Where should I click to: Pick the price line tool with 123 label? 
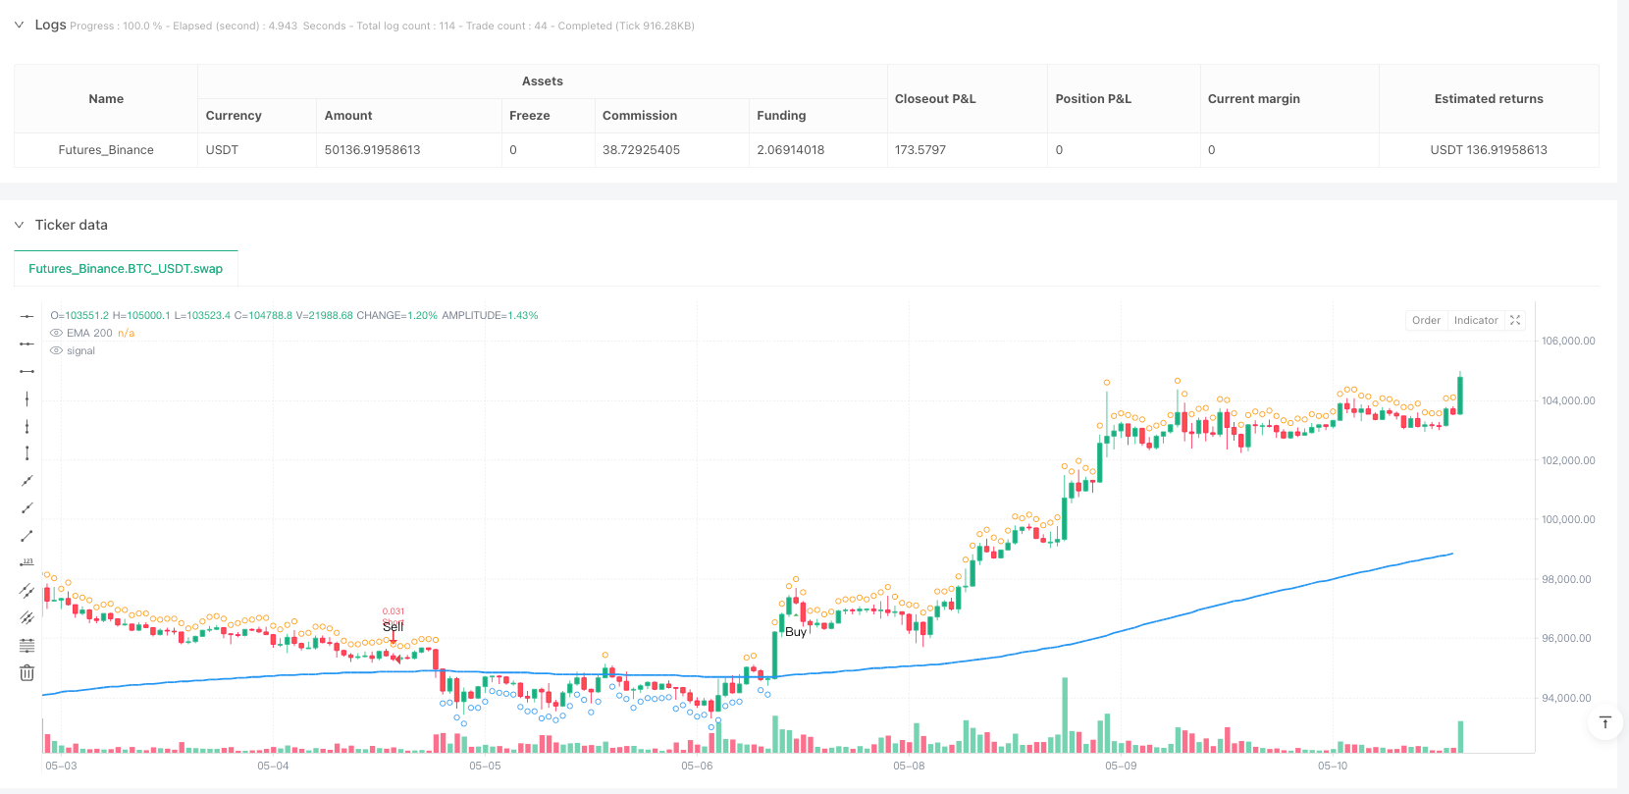tap(27, 562)
